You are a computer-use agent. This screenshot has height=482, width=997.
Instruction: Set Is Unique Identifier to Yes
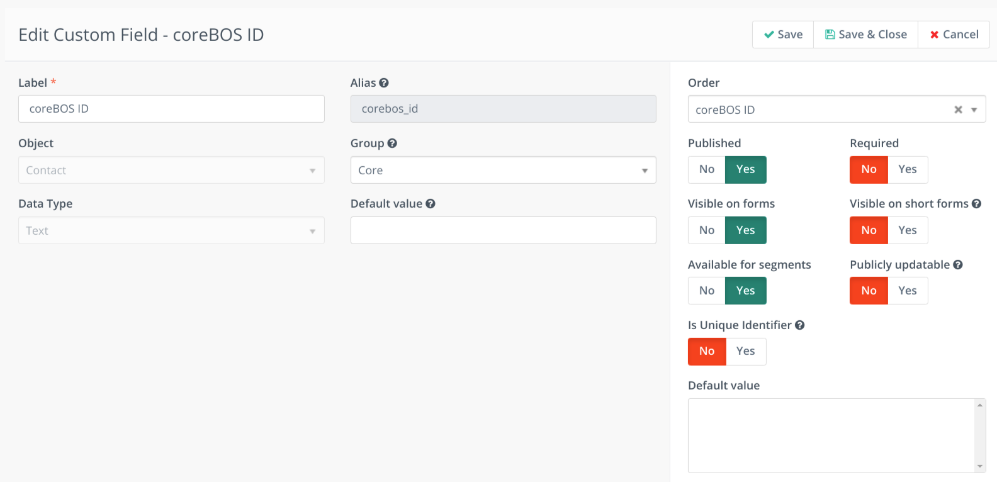pos(746,351)
